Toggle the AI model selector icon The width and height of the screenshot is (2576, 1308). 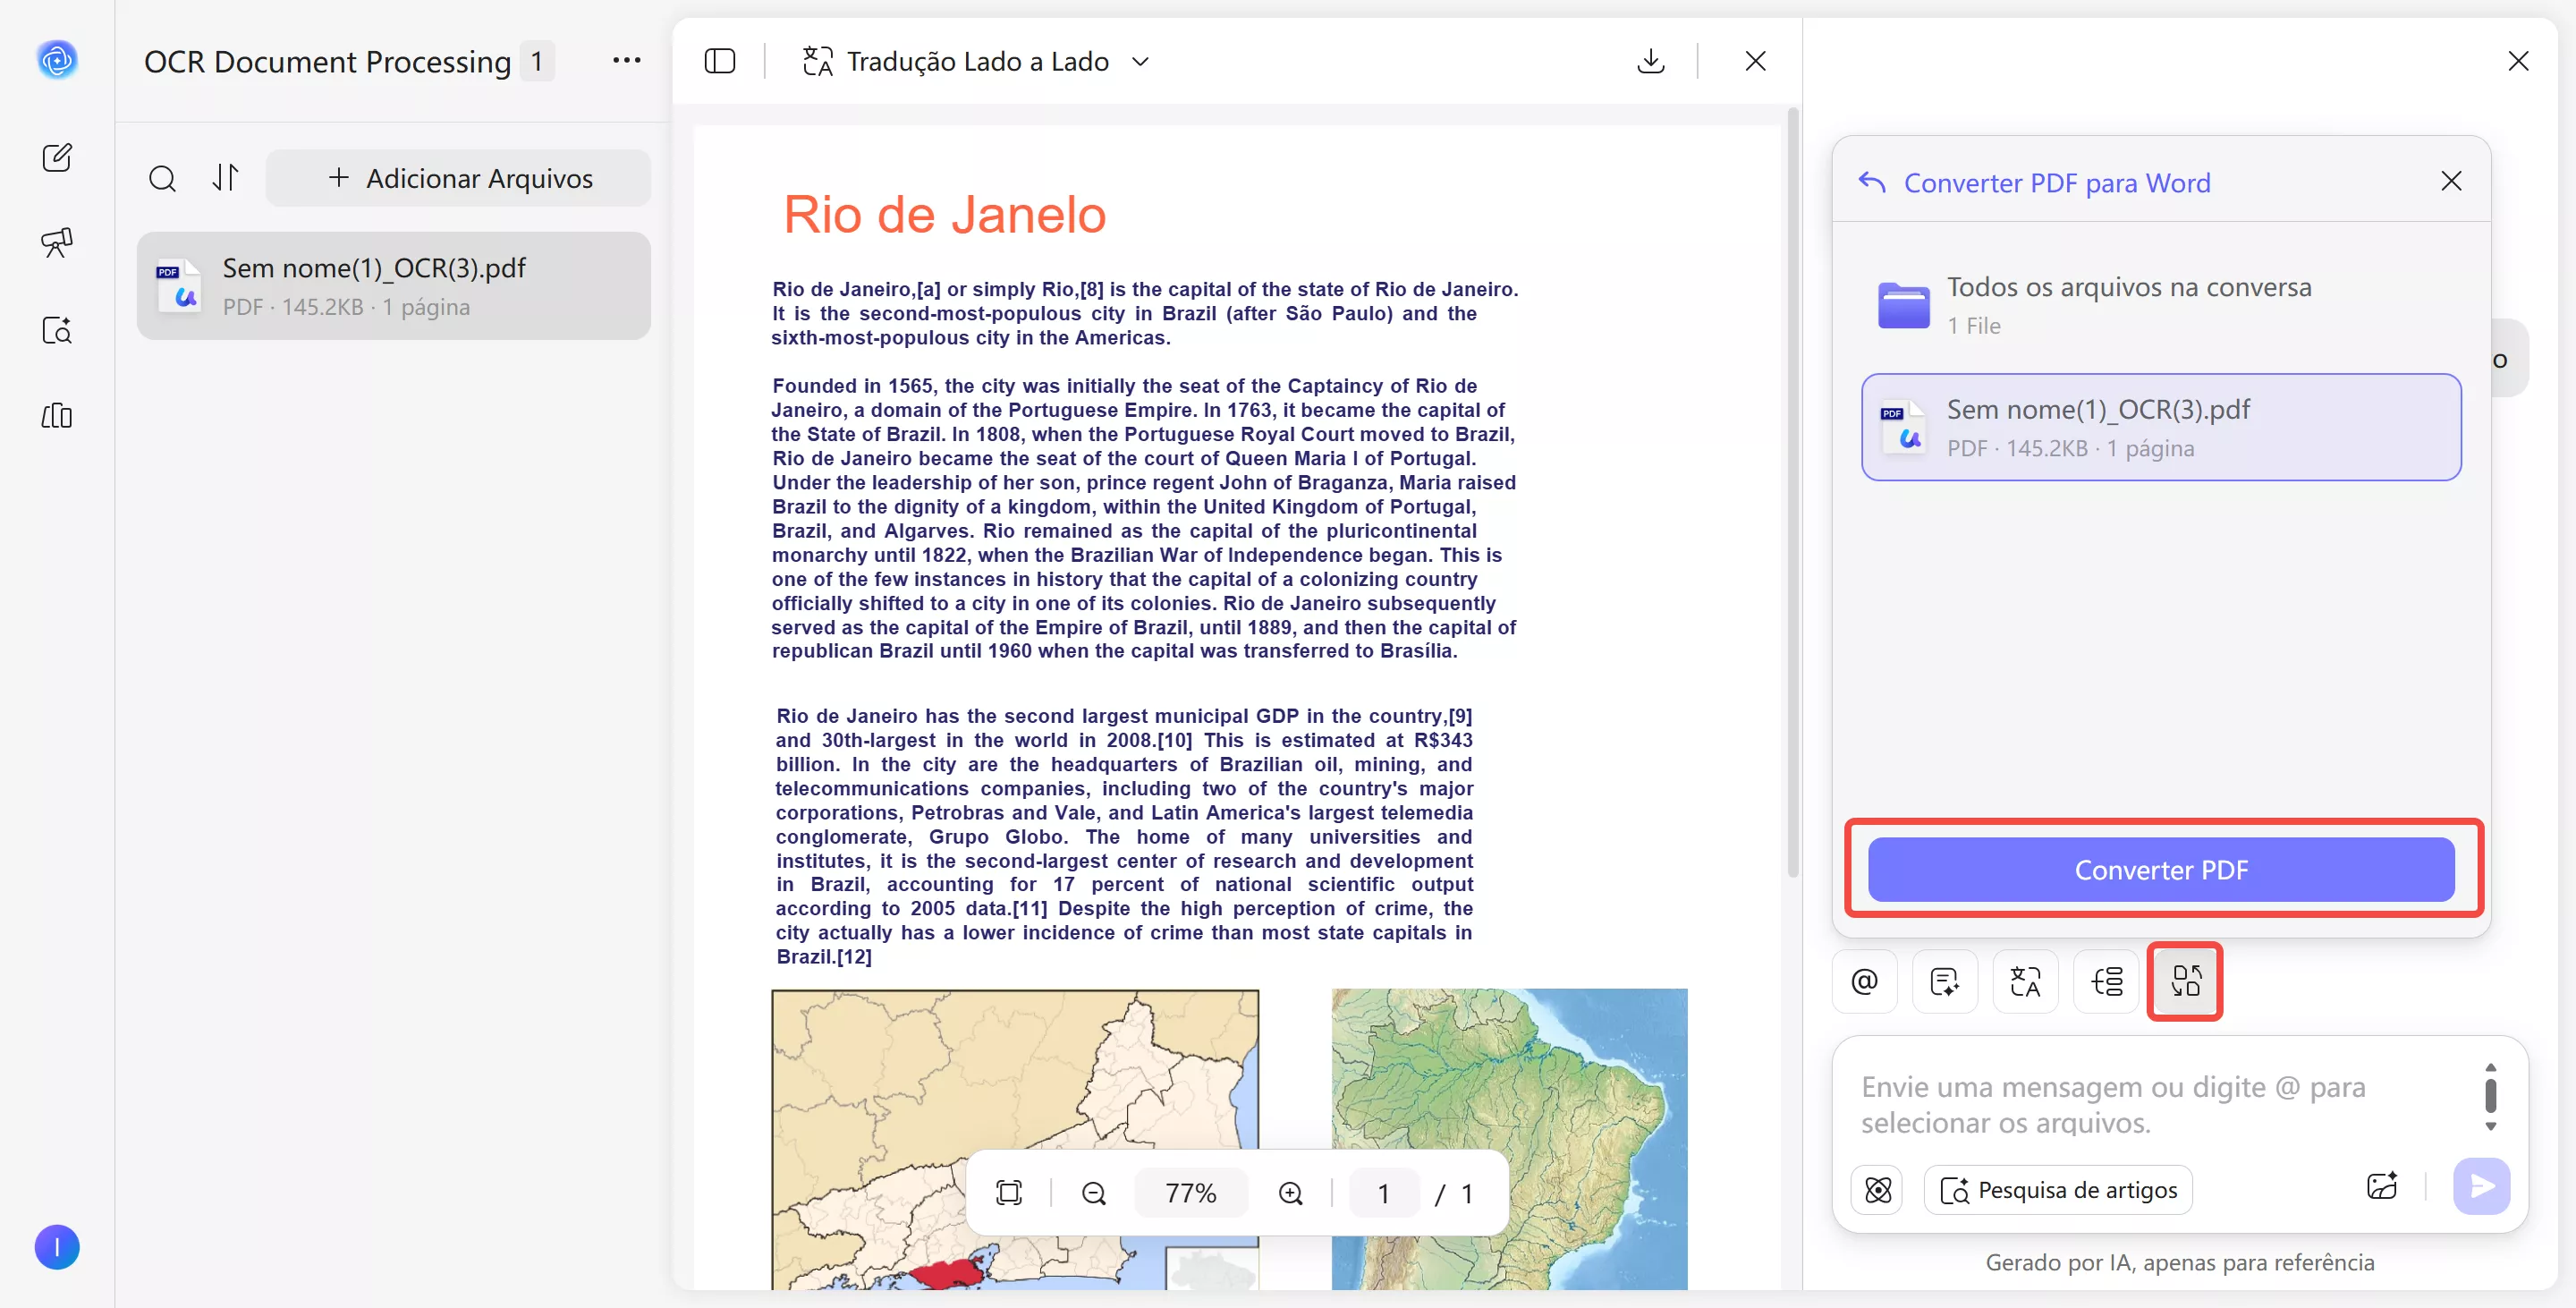pos(1878,1190)
